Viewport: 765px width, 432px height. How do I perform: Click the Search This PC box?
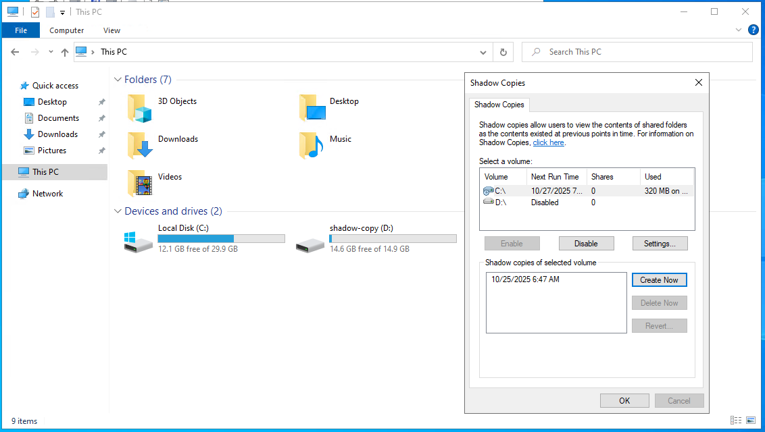pos(637,52)
